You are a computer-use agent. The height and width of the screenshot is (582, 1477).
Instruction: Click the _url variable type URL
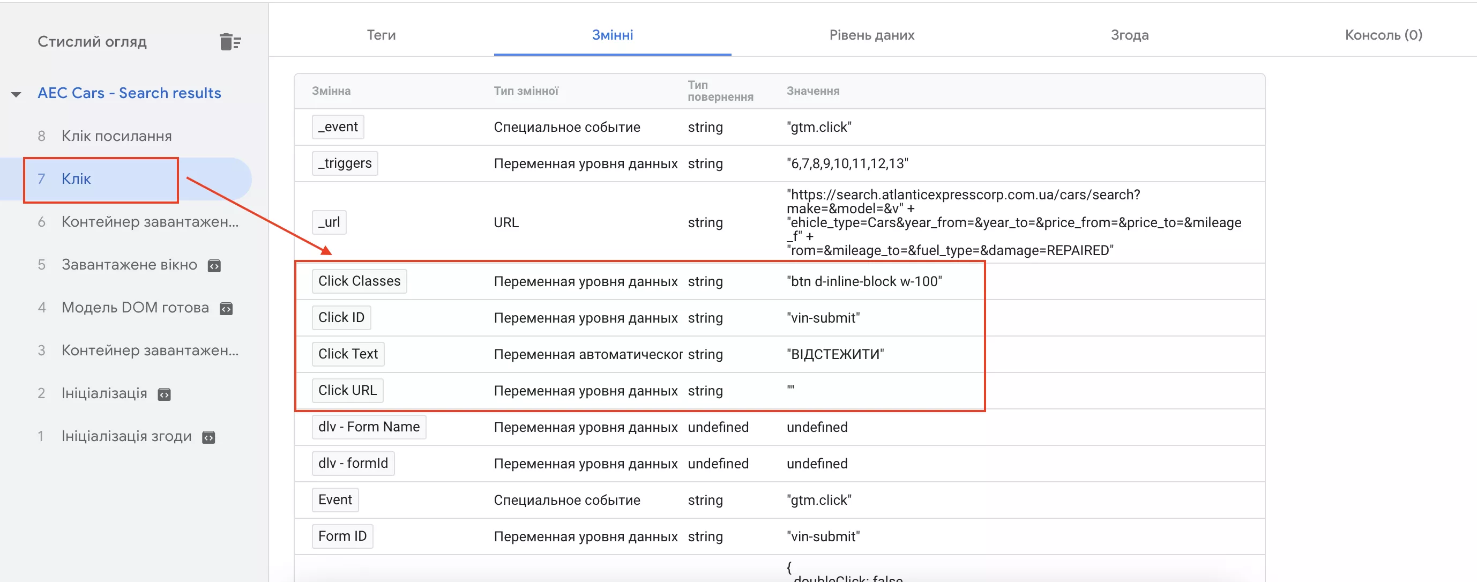[x=506, y=222]
